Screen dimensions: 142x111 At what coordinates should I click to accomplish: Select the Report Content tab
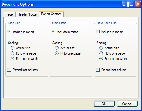point(51,14)
